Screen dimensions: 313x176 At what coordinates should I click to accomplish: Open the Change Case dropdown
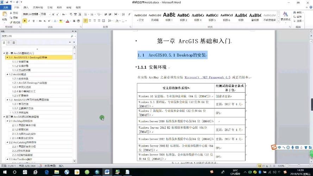coord(64,14)
